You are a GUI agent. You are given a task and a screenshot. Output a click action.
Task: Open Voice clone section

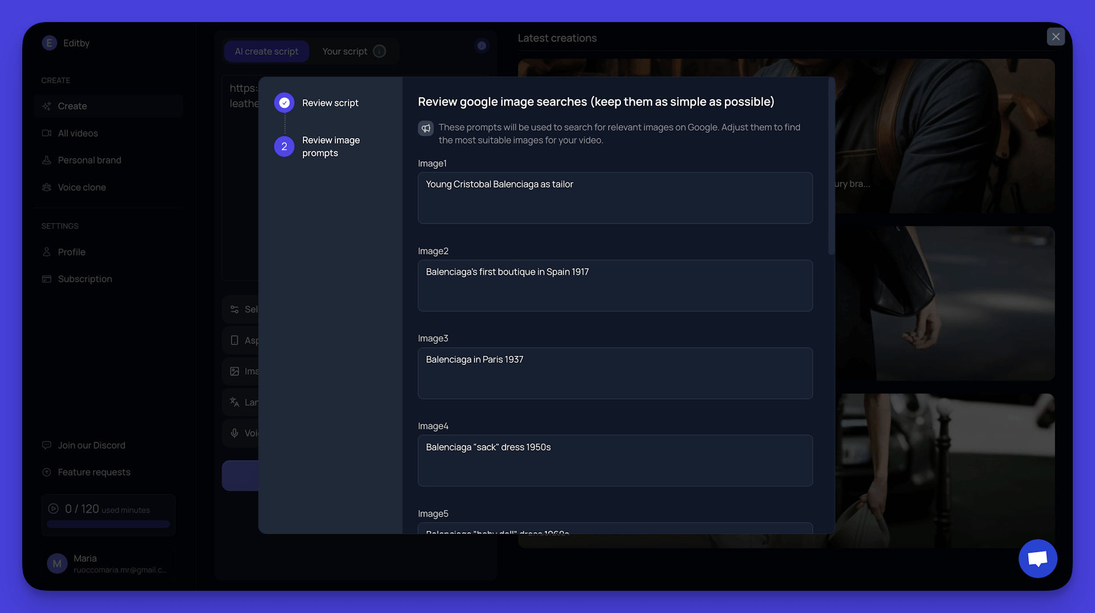tap(108, 187)
